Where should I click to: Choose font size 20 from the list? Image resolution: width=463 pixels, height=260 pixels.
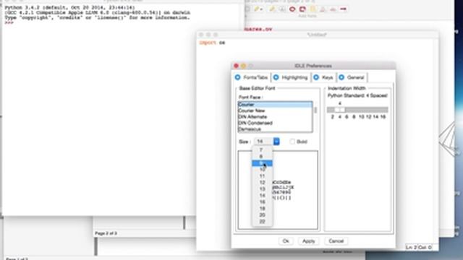click(x=262, y=215)
